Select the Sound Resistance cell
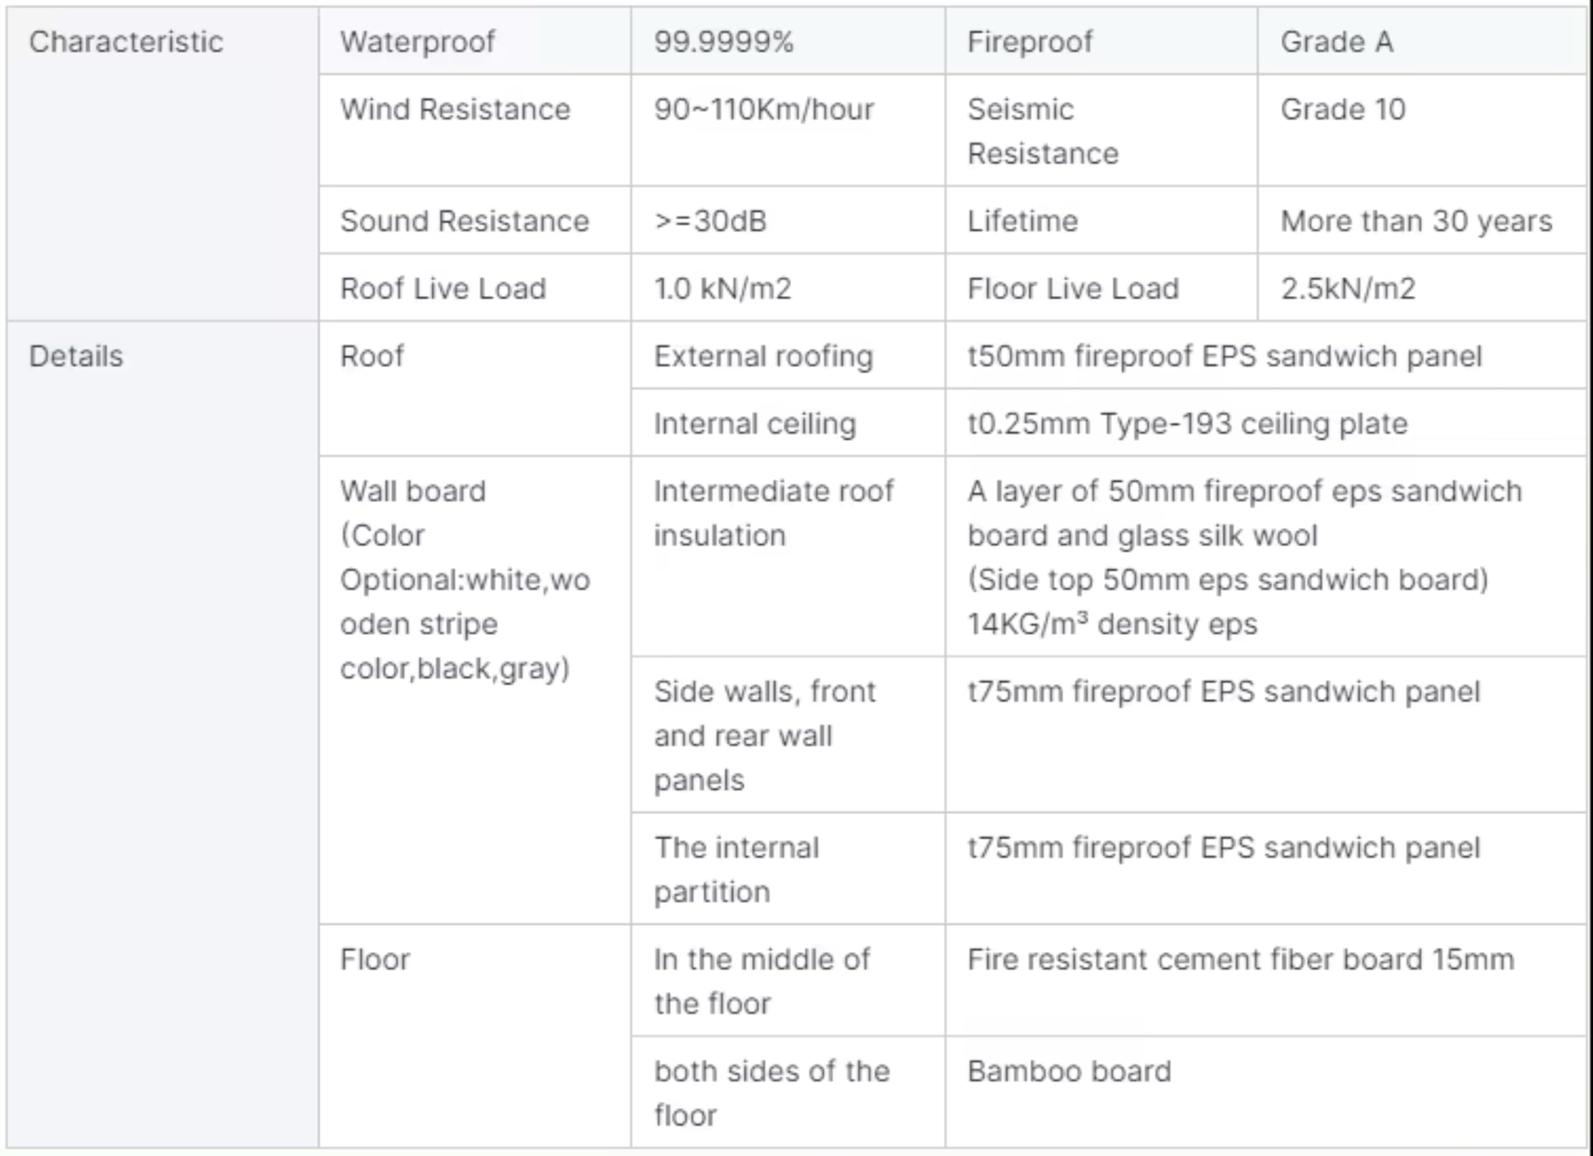 [475, 220]
